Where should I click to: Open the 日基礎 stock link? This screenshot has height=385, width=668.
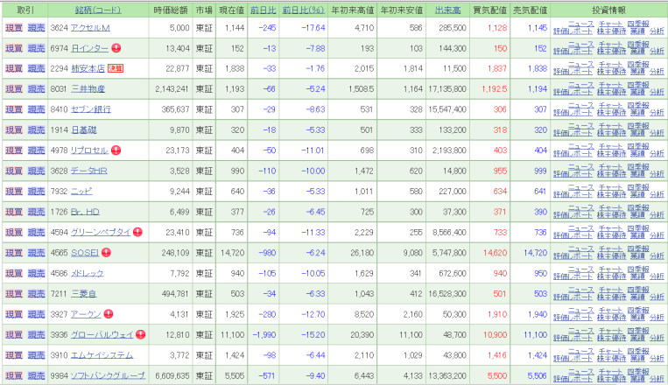(84, 129)
